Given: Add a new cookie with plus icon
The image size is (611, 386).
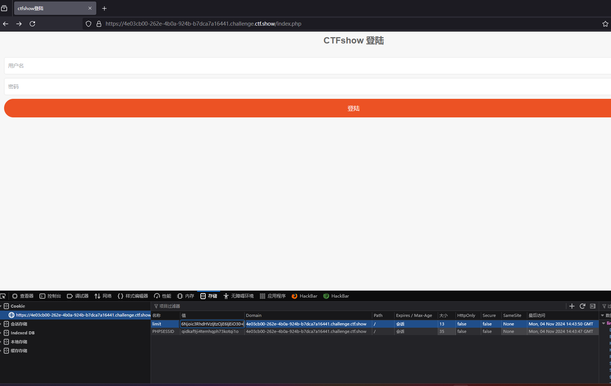Looking at the screenshot, I should [x=572, y=306].
